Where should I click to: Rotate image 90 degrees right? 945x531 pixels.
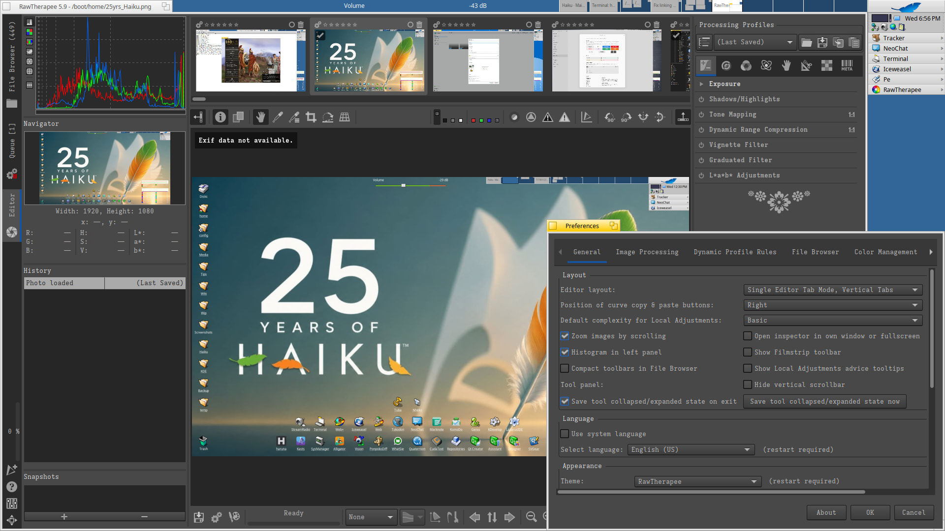(x=627, y=117)
